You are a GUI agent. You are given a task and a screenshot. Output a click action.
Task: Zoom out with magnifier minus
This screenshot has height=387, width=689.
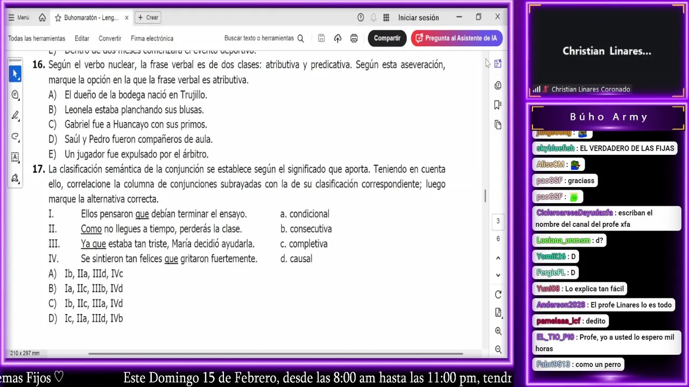[498, 349]
